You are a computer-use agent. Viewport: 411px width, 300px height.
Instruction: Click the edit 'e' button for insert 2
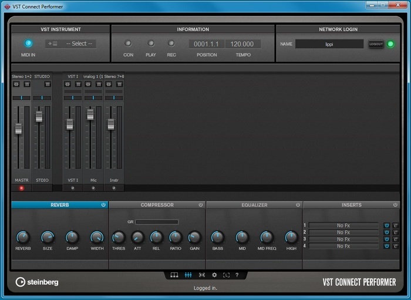click(x=396, y=232)
